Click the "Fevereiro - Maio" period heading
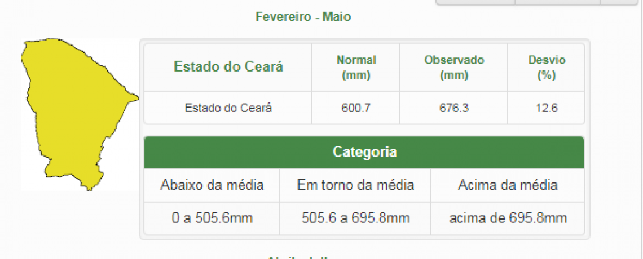 point(303,17)
